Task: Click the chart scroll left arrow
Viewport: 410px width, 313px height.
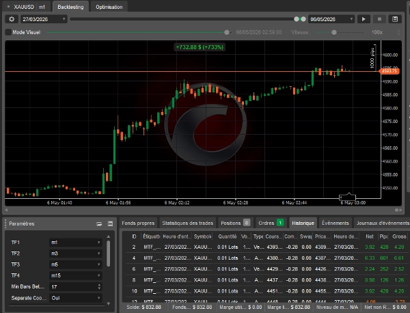Action: (6, 210)
